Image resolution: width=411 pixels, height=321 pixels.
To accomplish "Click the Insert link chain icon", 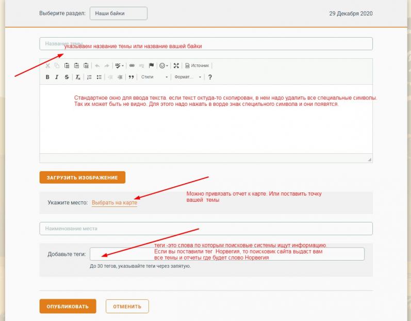I will (132, 66).
